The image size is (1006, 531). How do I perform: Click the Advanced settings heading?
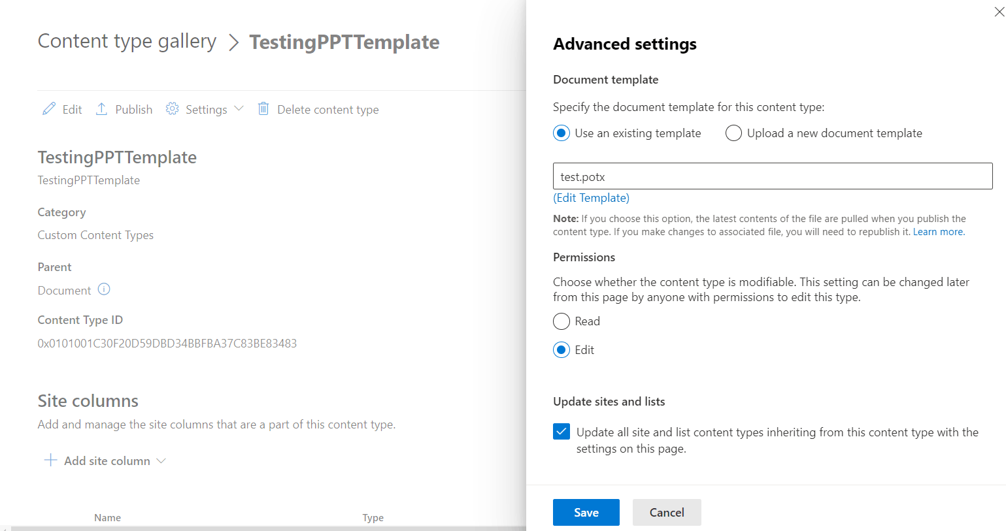tap(625, 44)
